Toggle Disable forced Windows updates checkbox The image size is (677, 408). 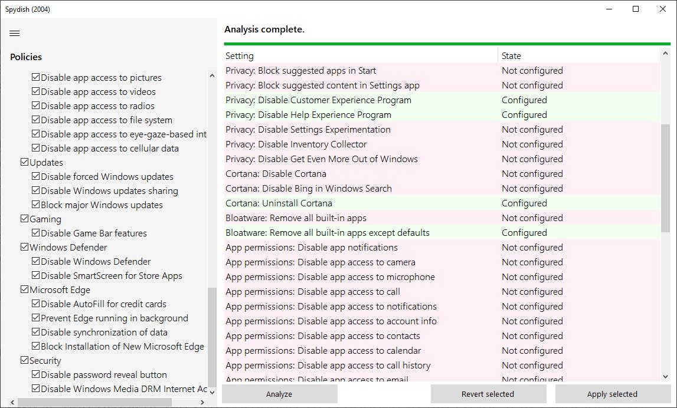(x=36, y=177)
